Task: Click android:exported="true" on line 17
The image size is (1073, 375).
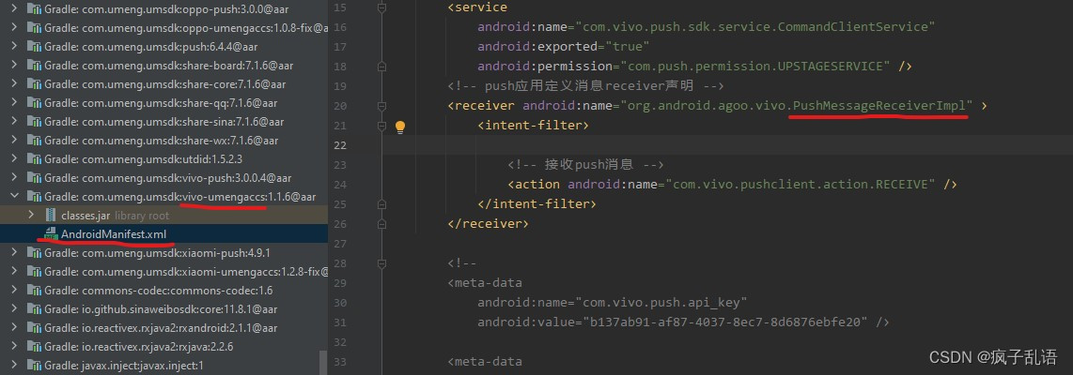Action: (563, 47)
